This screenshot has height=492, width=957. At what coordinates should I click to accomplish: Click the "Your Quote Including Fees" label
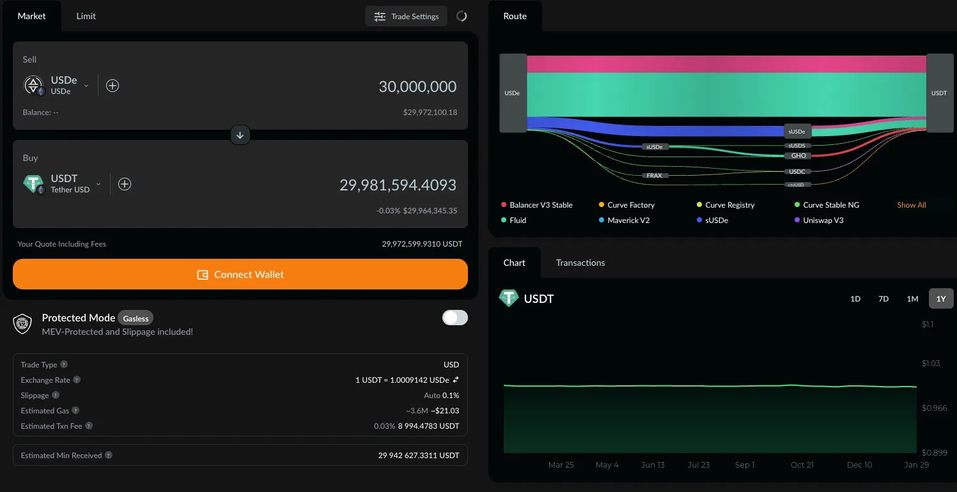[x=62, y=244]
